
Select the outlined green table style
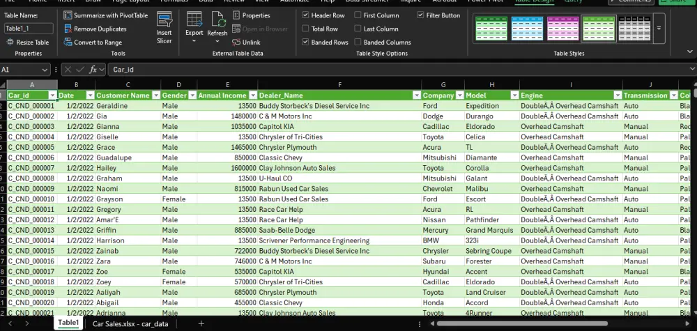point(599,29)
